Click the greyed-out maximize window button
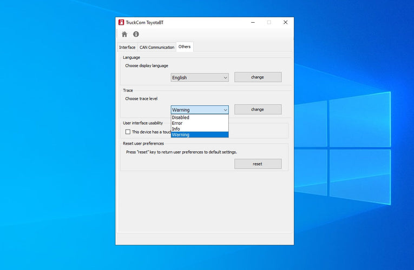 click(269, 22)
